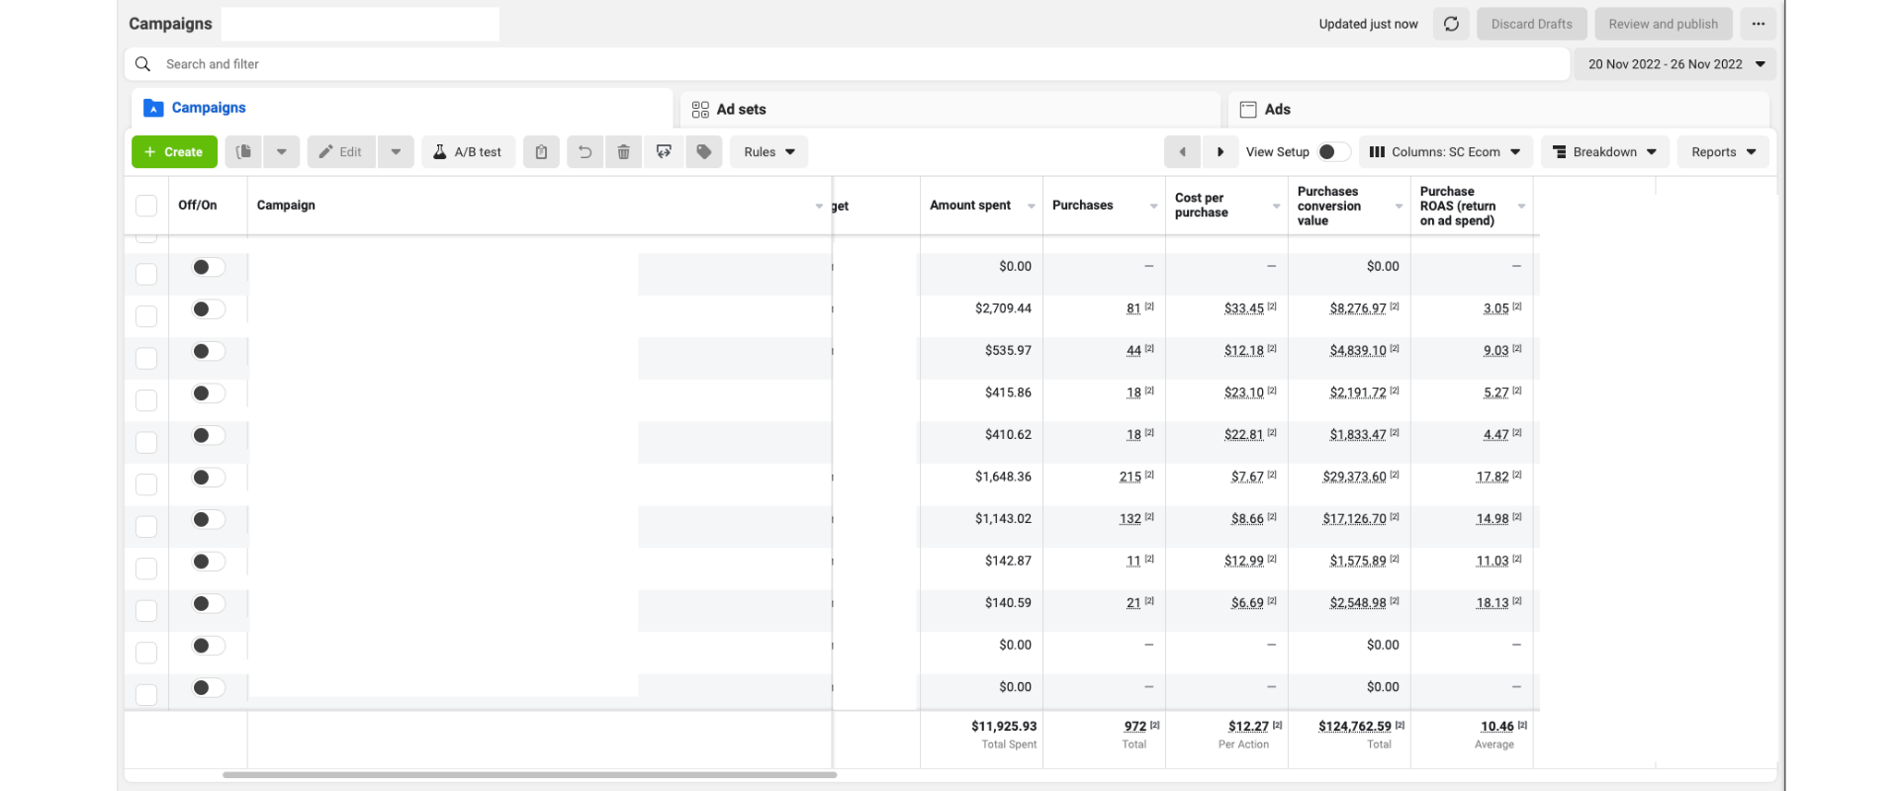Open the duplicate options dropdown arrow

coord(281,151)
